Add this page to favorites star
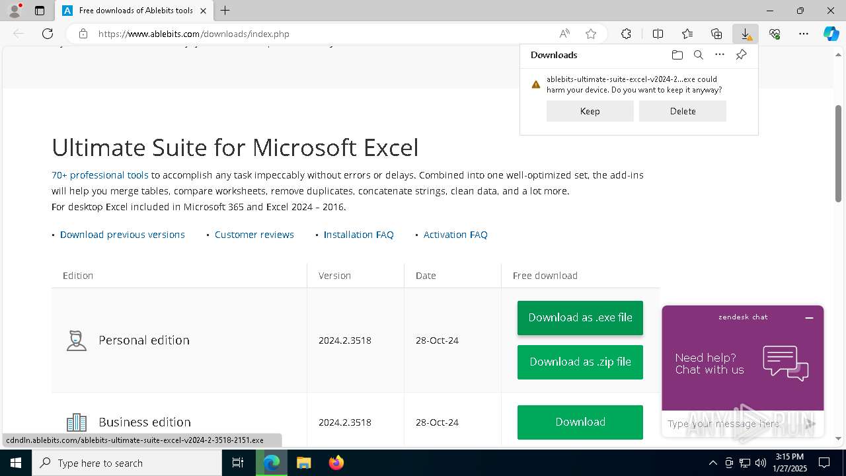Image resolution: width=846 pixels, height=476 pixels. tap(591, 34)
